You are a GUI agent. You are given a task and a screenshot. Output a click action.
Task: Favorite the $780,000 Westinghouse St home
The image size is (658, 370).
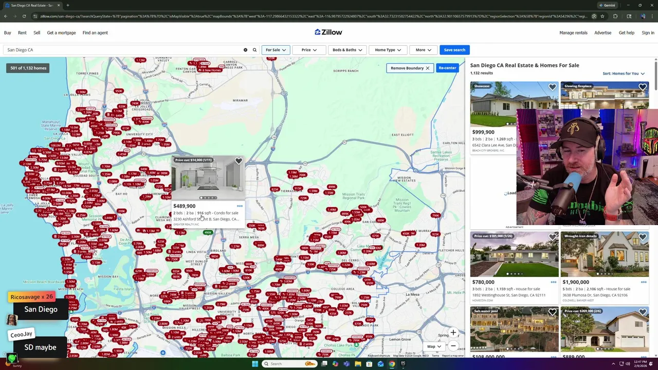(x=552, y=237)
